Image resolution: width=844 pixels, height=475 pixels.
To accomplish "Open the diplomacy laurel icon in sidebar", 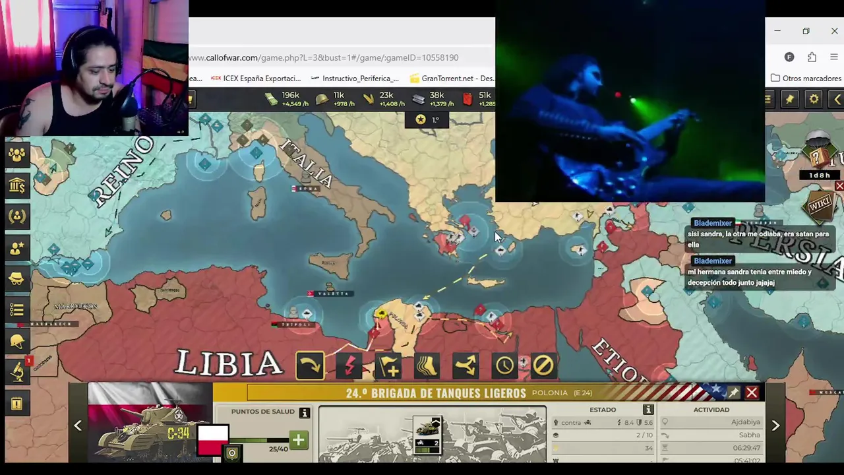I will (x=17, y=216).
